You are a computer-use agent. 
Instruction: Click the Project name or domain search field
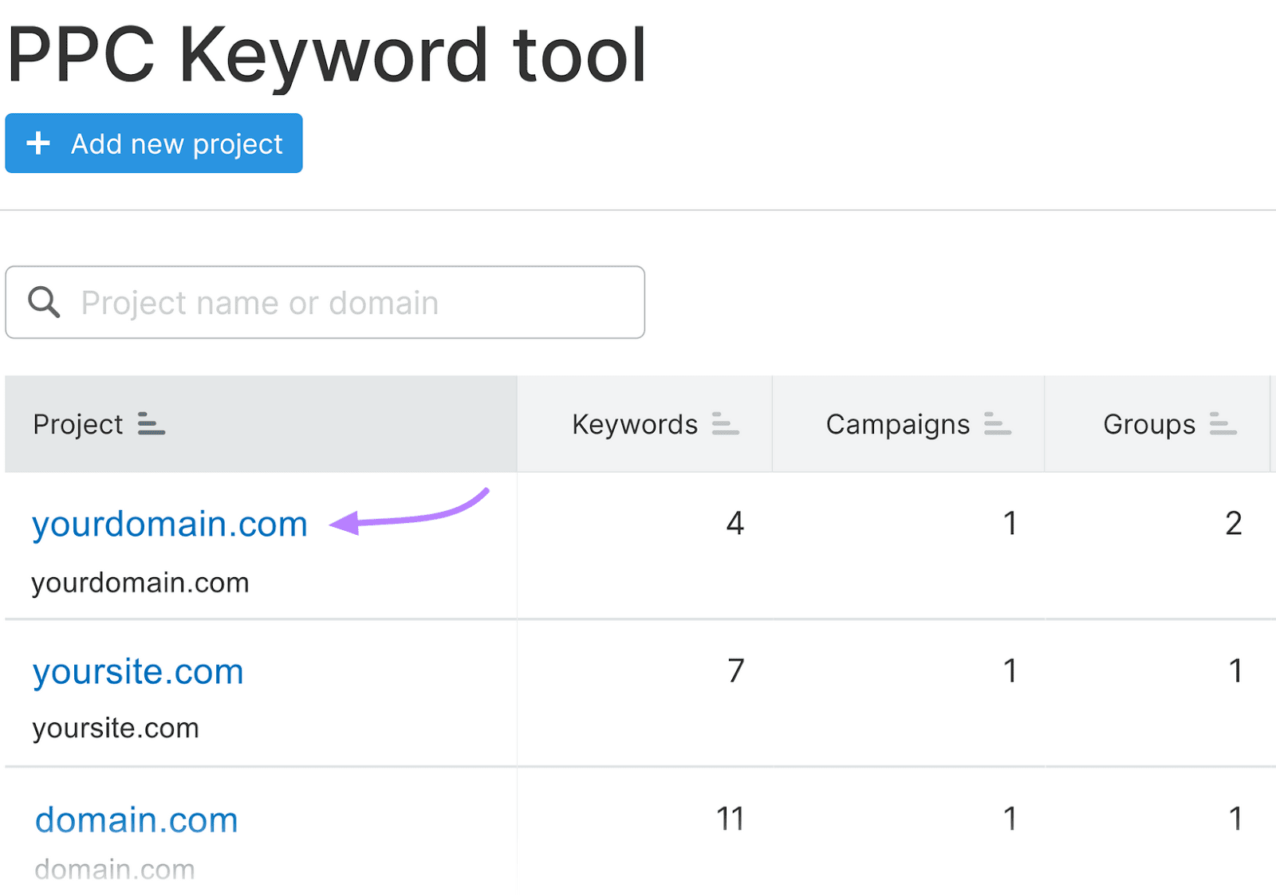click(x=319, y=302)
